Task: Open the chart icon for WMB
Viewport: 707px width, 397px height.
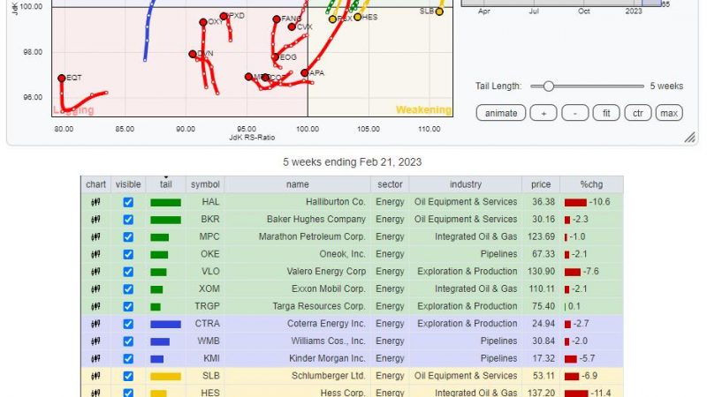Action: point(95,341)
